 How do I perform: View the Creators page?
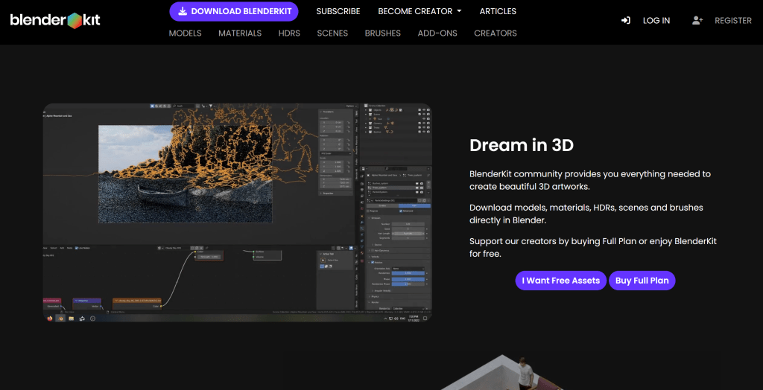click(496, 33)
